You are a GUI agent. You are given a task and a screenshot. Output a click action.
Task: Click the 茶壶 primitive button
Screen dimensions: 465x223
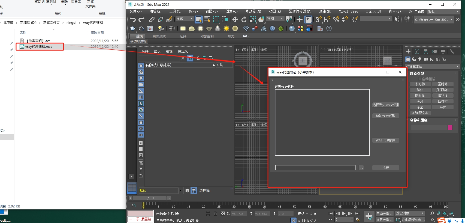420,107
